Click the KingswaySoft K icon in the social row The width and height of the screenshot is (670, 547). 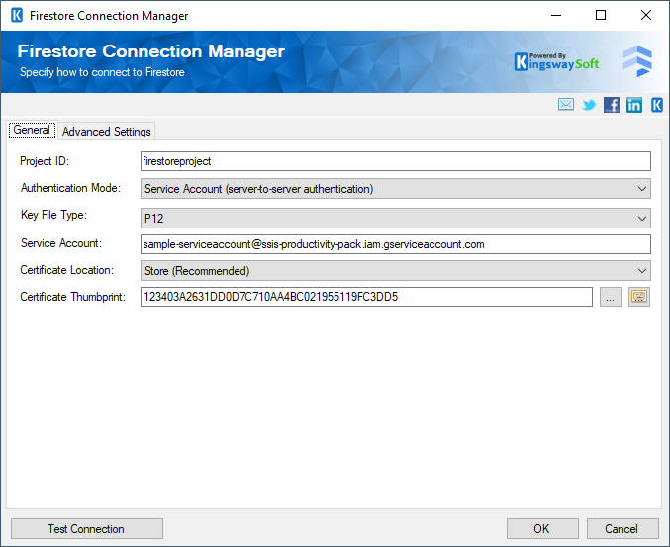[657, 105]
